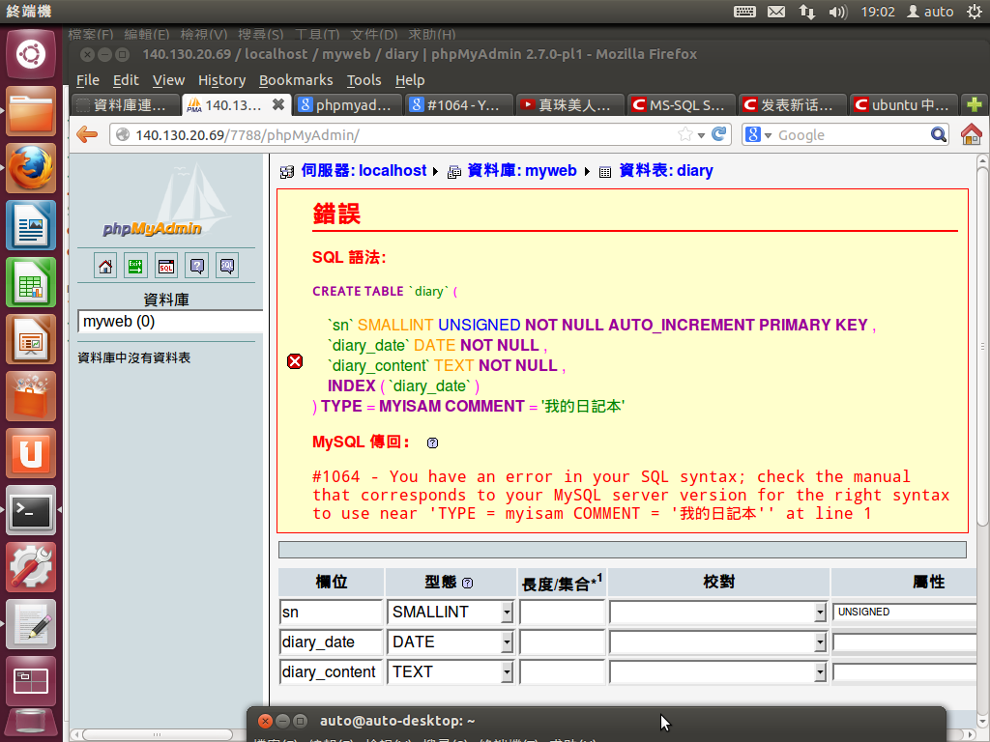Bookmark this page with the star icon

coord(685,134)
